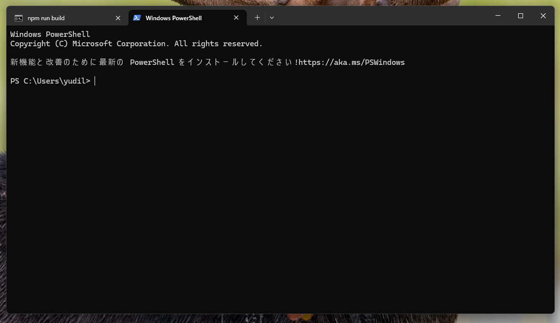Open the https://aka.ms/PSWindows link

click(352, 62)
